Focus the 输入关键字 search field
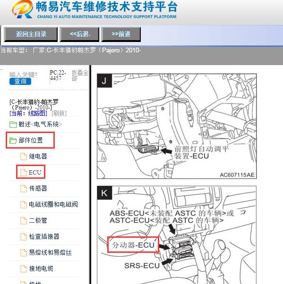The height and width of the screenshot is (284, 283). coord(24,75)
